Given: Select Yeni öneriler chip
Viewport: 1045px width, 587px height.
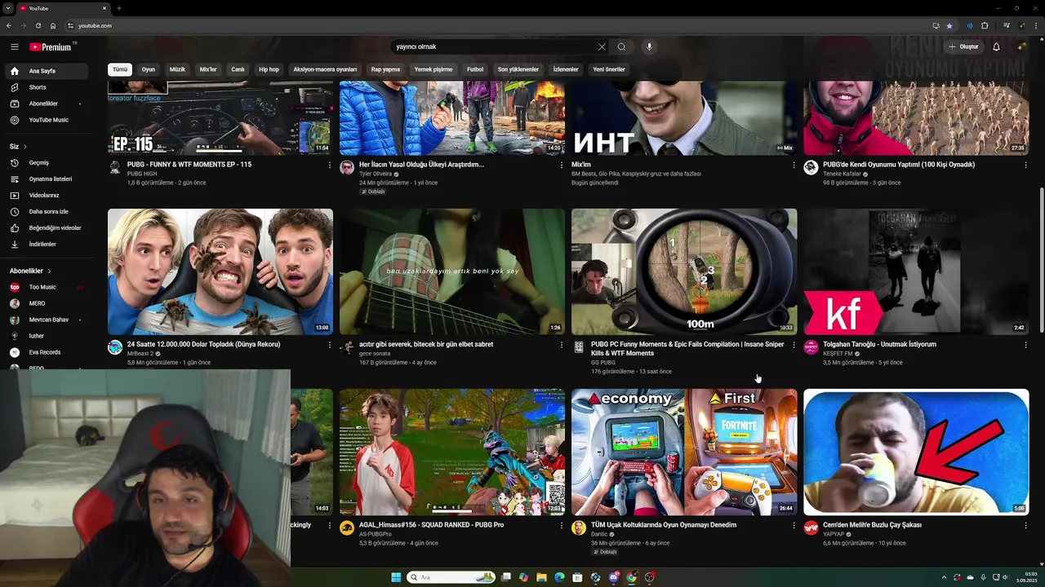Looking at the screenshot, I should point(609,69).
